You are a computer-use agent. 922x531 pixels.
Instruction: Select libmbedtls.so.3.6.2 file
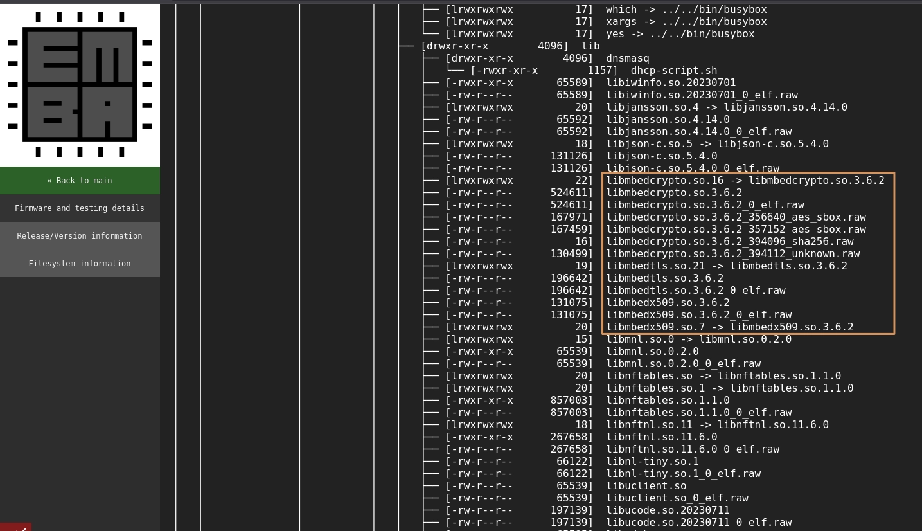[x=665, y=278]
